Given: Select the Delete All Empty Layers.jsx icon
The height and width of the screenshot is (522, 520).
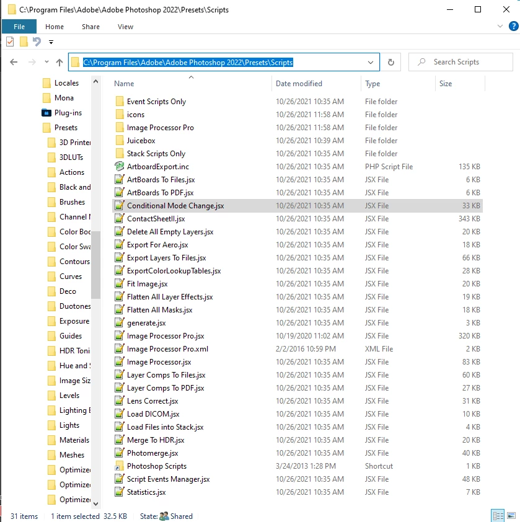Looking at the screenshot, I should [x=120, y=231].
